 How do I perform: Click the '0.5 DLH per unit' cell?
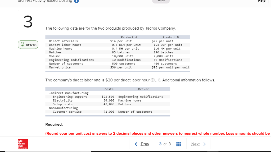126,45
